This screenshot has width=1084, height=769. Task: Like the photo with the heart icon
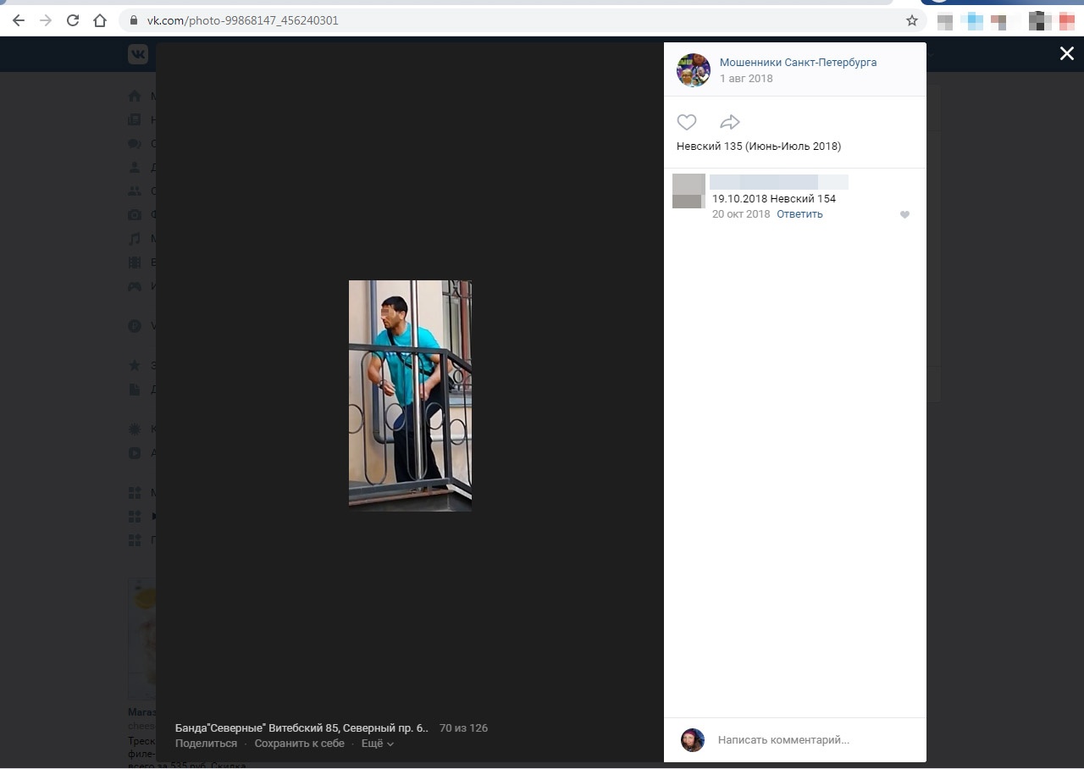[687, 122]
